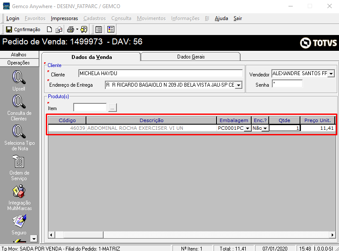Click the Item code input field
This screenshot has width=339, height=251.
tap(90, 107)
